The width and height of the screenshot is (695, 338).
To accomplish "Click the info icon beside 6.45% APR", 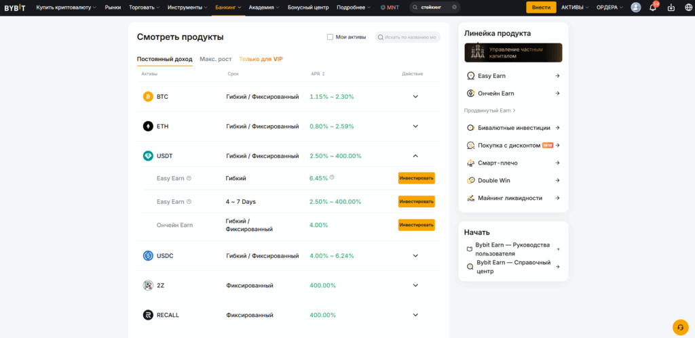I will point(332,177).
